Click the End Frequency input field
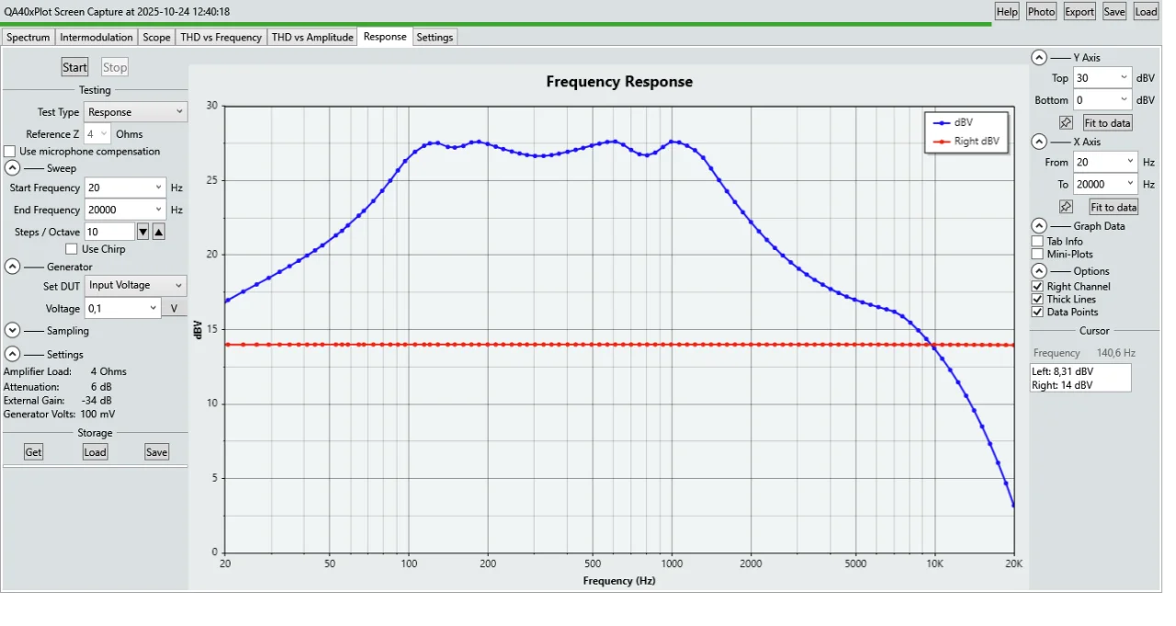The width and height of the screenshot is (1176, 626). (x=119, y=210)
